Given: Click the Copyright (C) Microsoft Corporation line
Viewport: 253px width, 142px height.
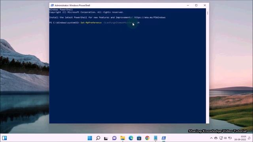Looking at the screenshot, I should (x=86, y=12).
